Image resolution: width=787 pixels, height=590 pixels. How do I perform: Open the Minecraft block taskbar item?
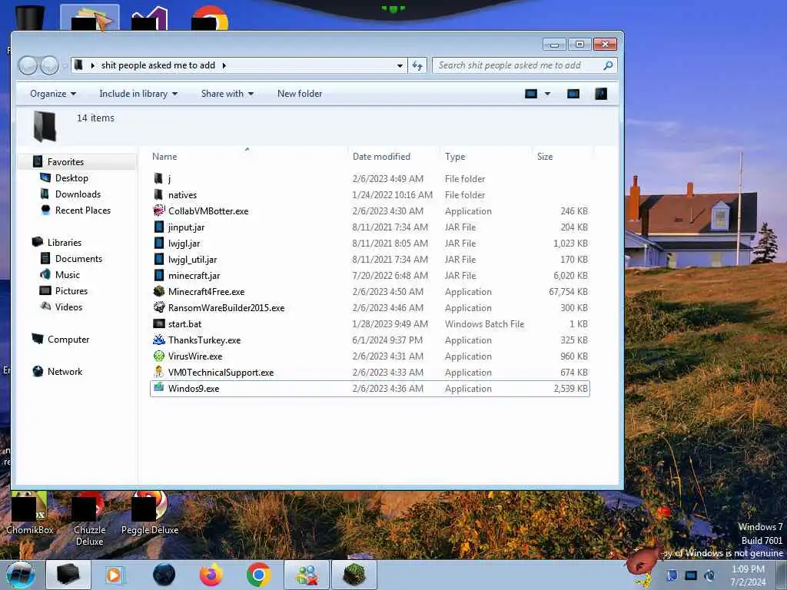click(x=354, y=575)
